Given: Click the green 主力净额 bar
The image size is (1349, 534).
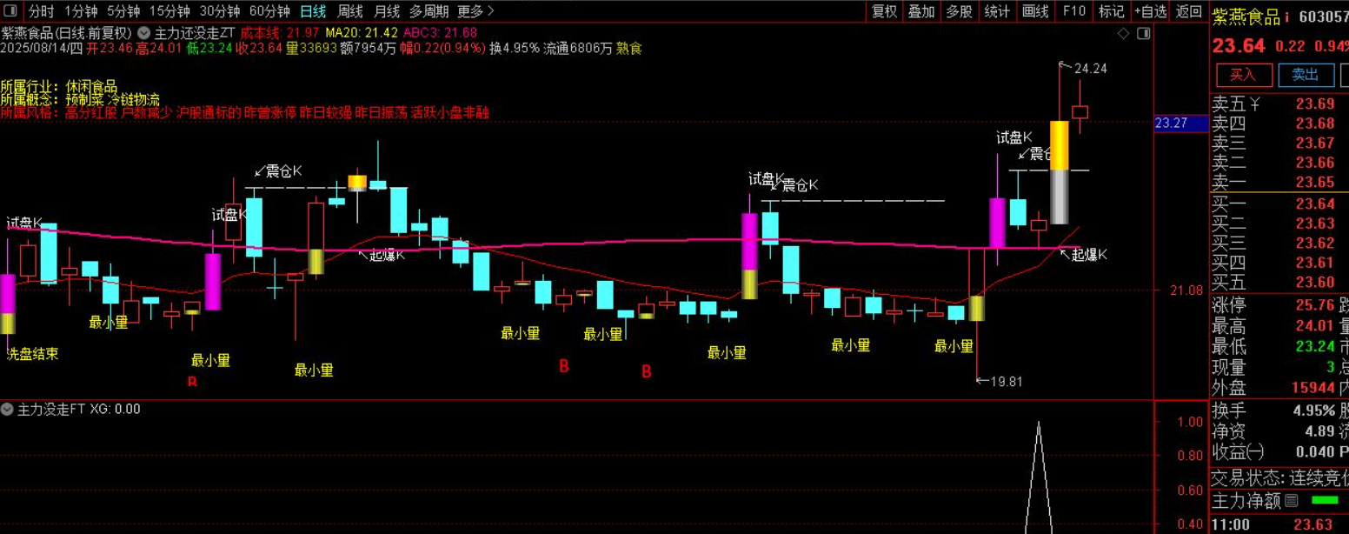Looking at the screenshot, I should pos(1325,500).
